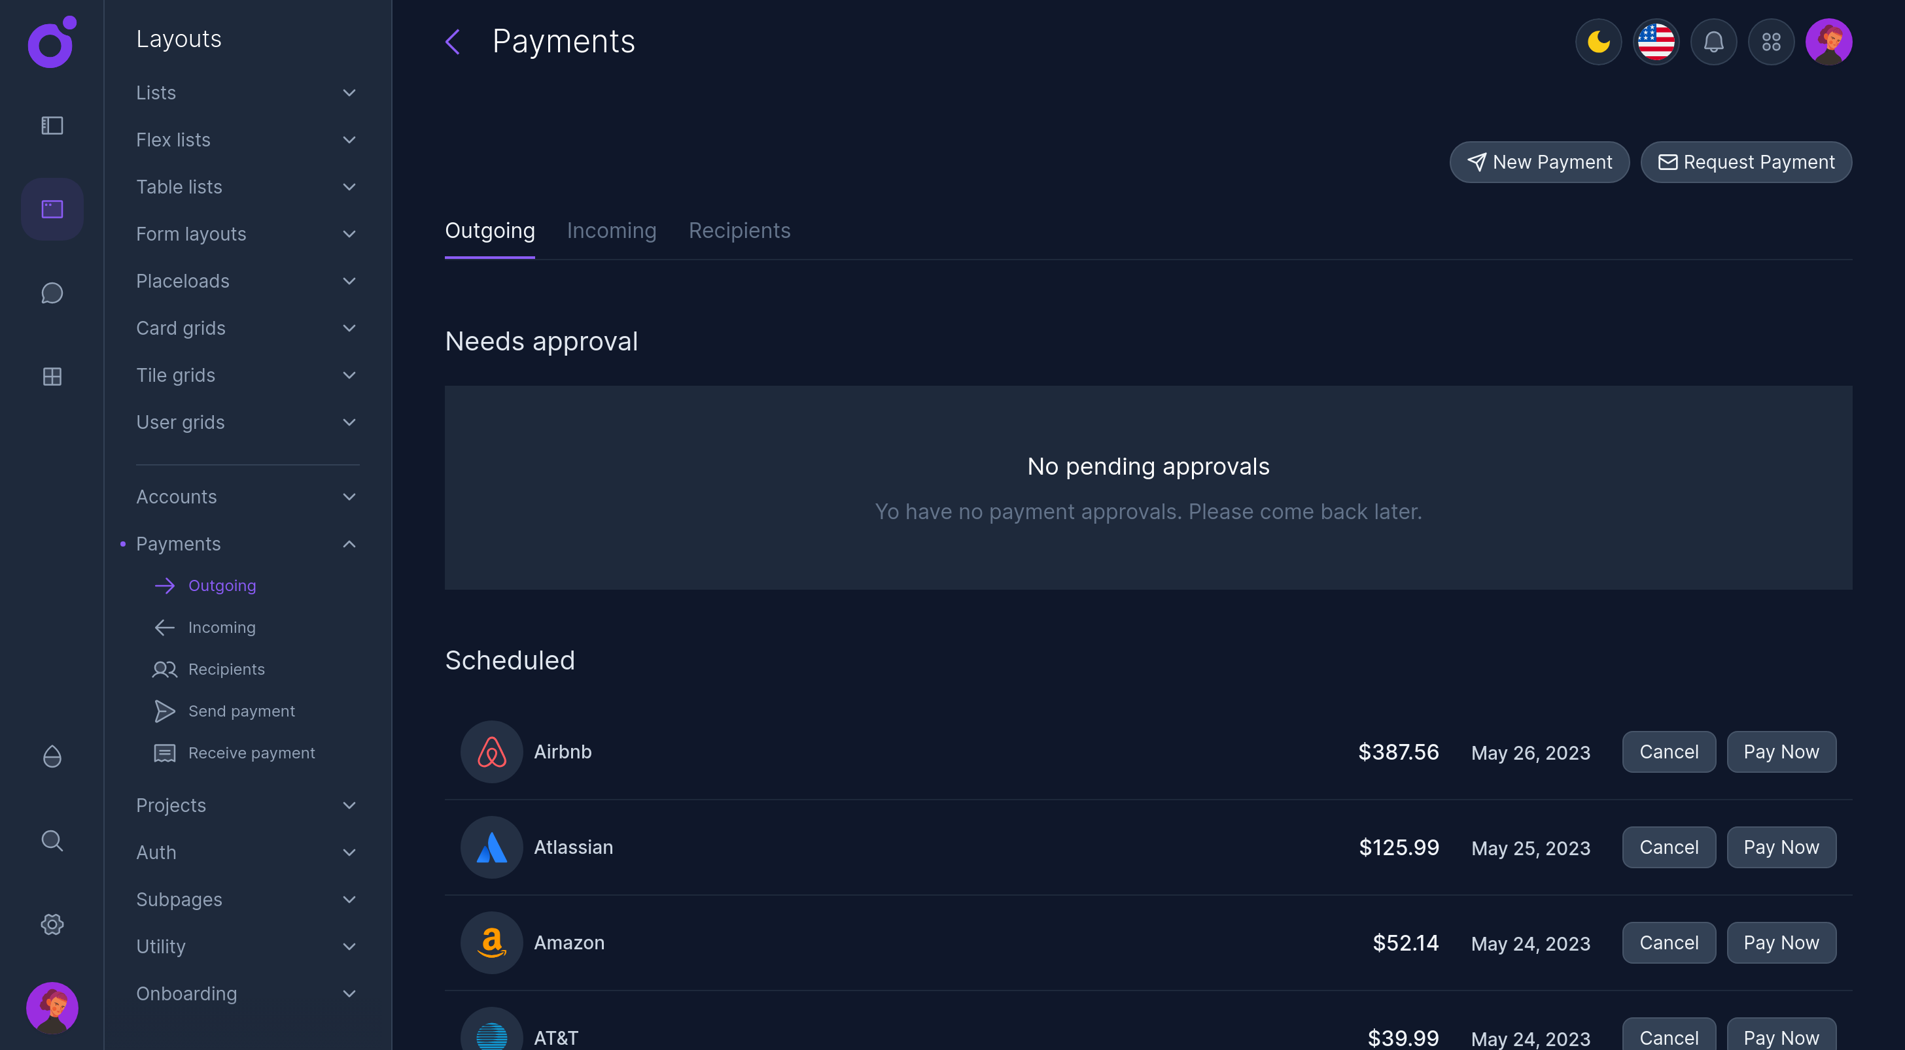Open the settings gear in the sidebar
This screenshot has width=1905, height=1050.
[x=52, y=924]
